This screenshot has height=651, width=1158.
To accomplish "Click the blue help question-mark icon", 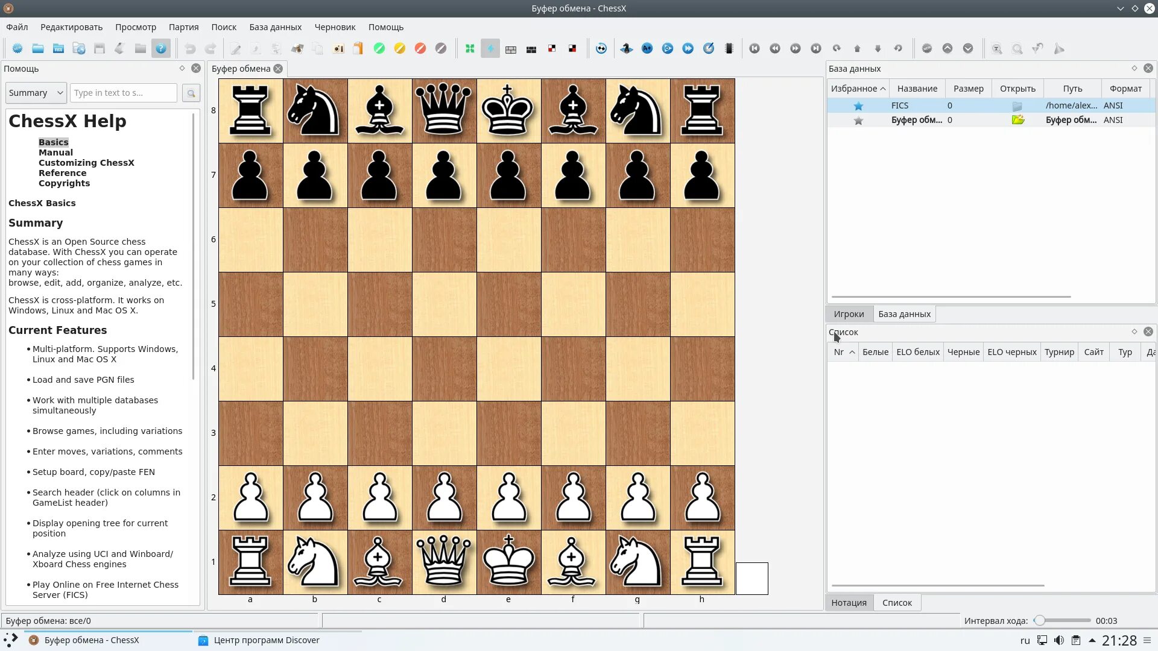I will [x=161, y=49].
